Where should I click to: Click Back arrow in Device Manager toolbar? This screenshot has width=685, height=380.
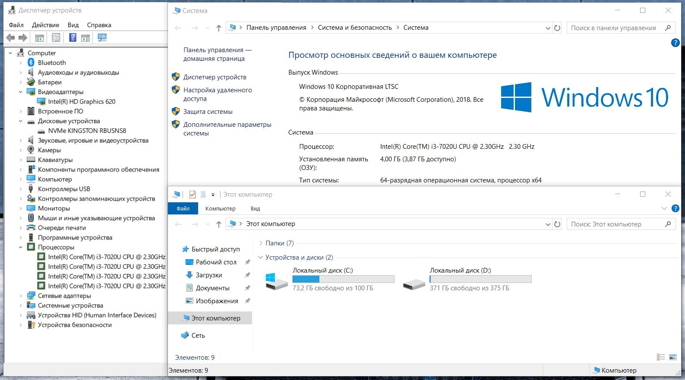click(11, 38)
